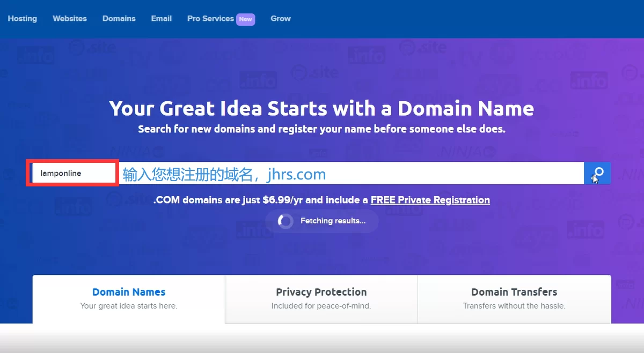
Task: Click the lamponline text in search box
Action: click(x=61, y=173)
